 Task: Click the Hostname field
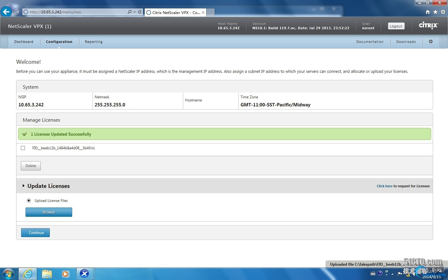tap(194, 100)
